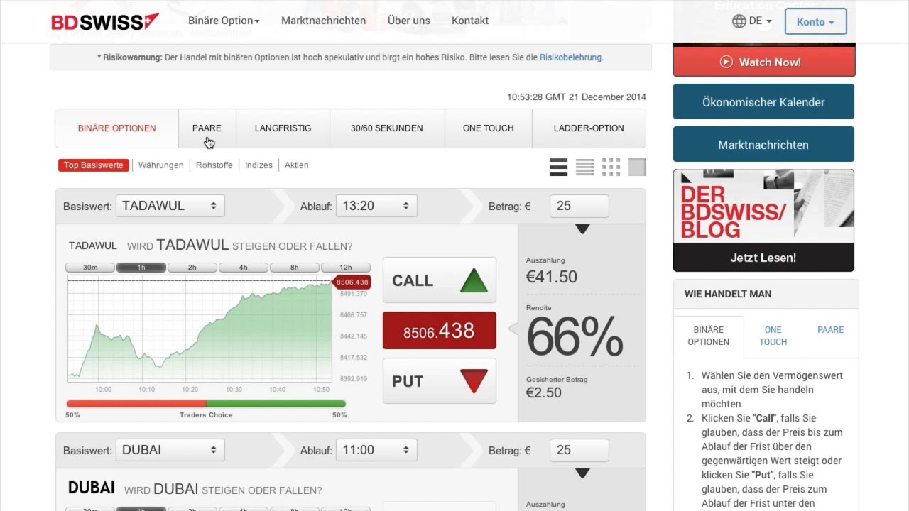Switch to the Langfristig tab
The height and width of the screenshot is (511, 909).
pyautogui.click(x=283, y=128)
